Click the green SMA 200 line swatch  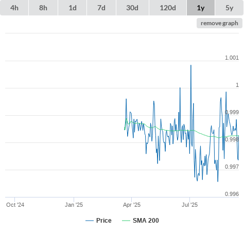click(126, 221)
